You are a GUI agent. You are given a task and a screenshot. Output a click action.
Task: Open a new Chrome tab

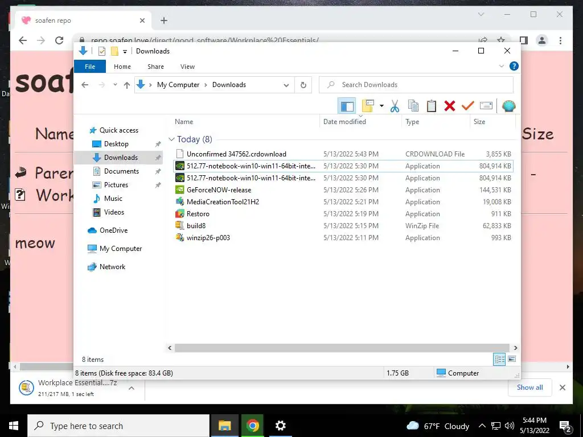(164, 20)
